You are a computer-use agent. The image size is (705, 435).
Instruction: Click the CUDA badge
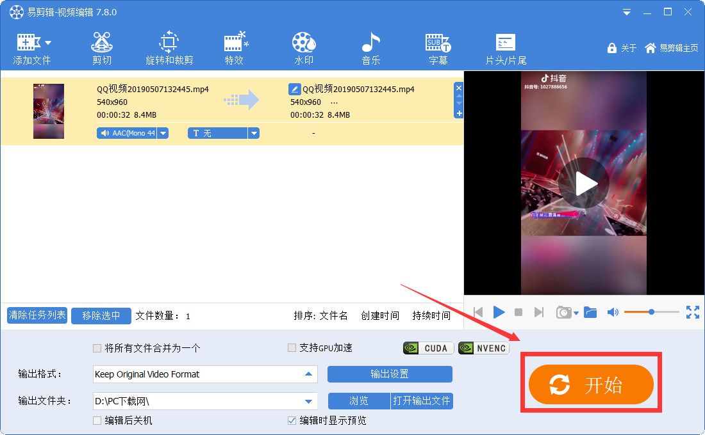(429, 348)
